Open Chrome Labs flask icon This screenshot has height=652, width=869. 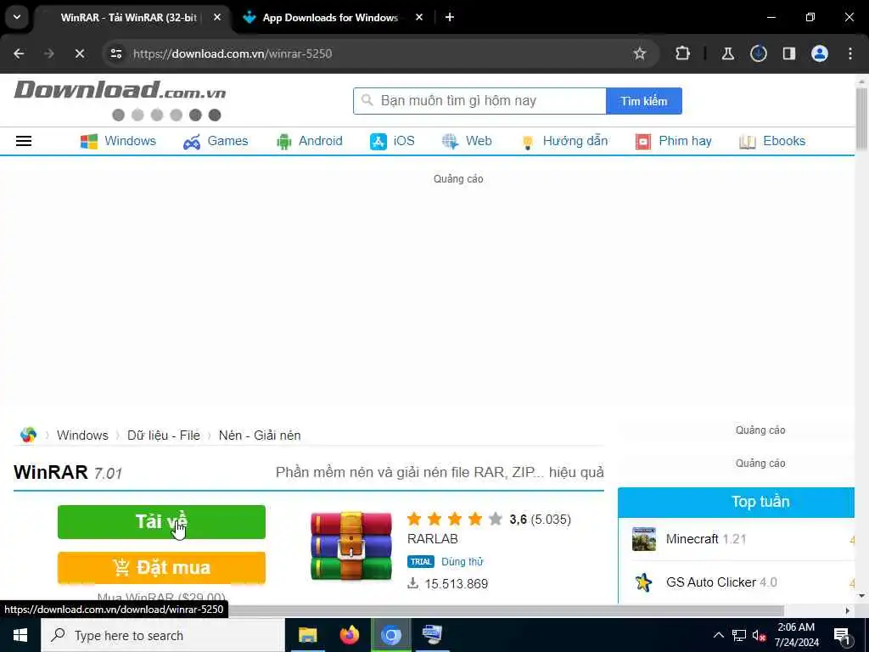pyautogui.click(x=727, y=53)
